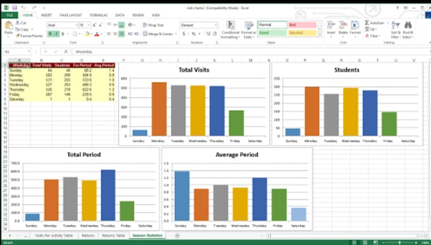Click the Decrease Indent icon
This screenshot has height=245, width=431.
(x=130, y=34)
